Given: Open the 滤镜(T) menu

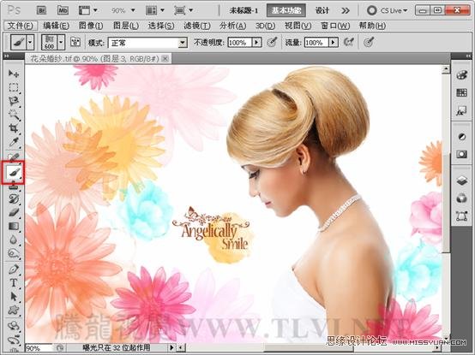Looking at the screenshot, I should tap(197, 26).
